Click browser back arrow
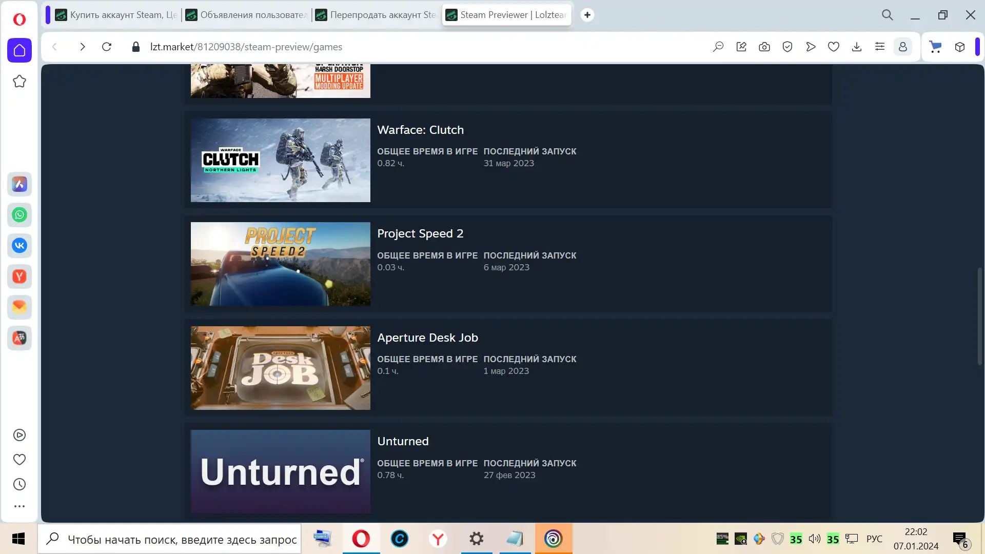 [54, 47]
